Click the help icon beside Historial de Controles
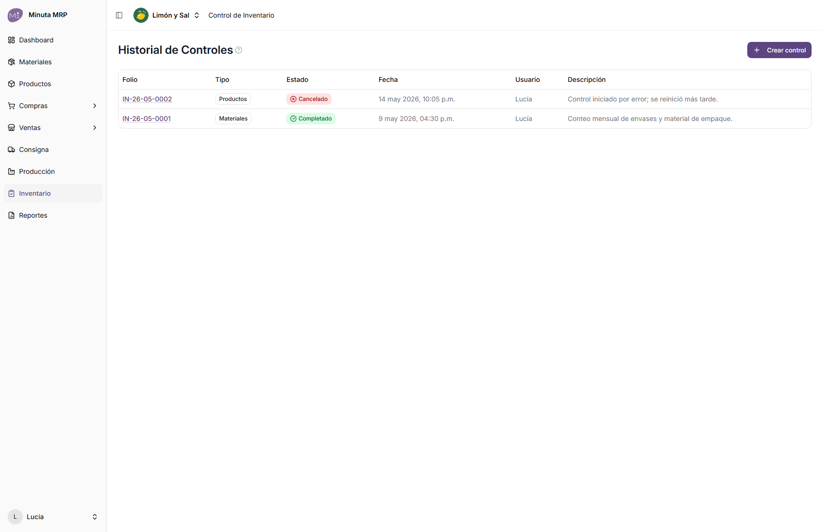 click(x=239, y=50)
